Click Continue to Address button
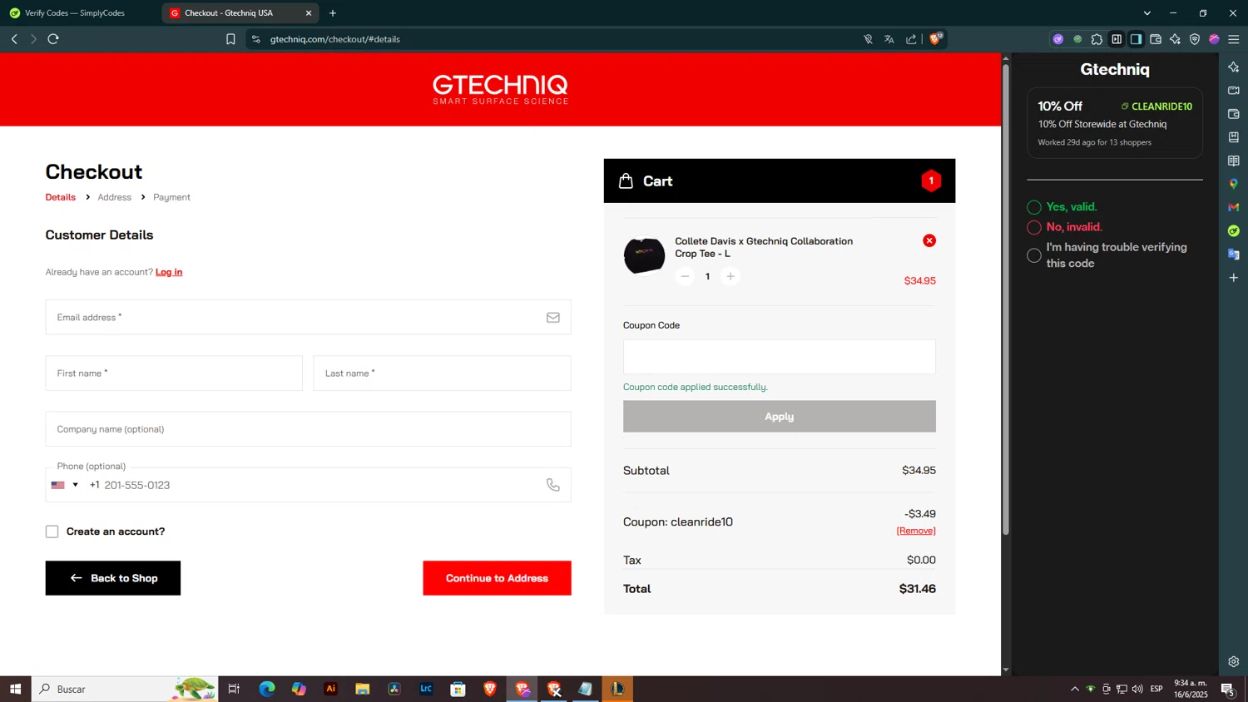 tap(497, 578)
